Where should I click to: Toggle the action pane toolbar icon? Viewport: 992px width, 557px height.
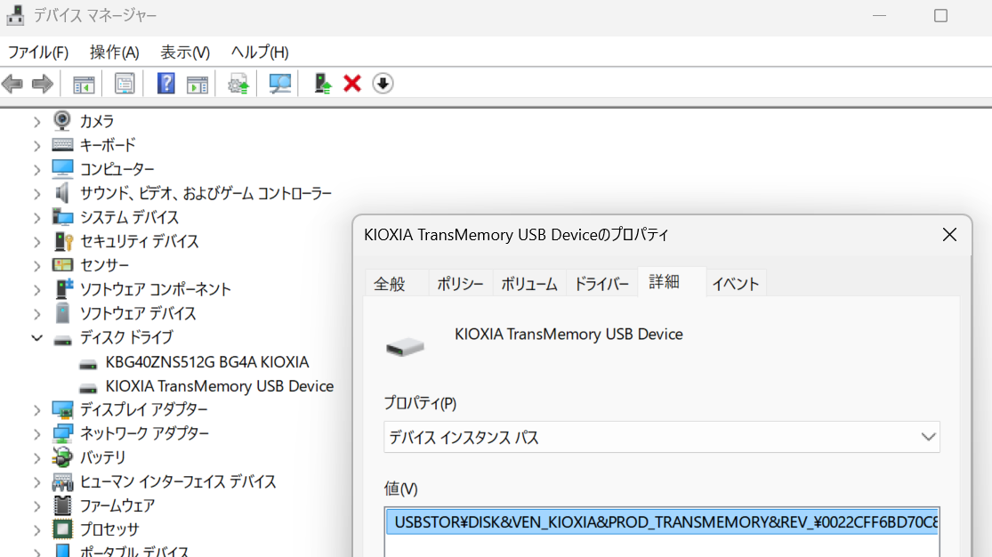pyautogui.click(x=198, y=85)
